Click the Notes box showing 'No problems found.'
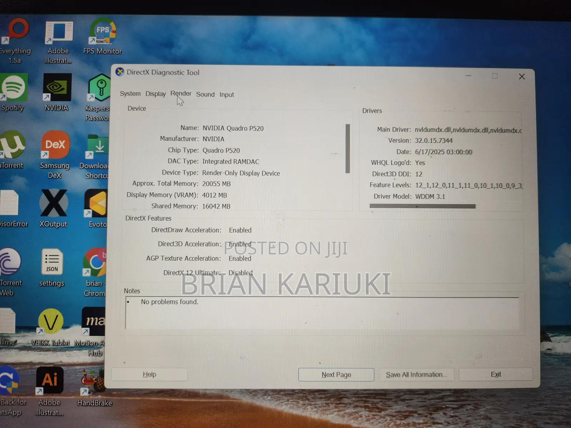Image resolution: width=571 pixels, height=428 pixels. (x=322, y=313)
